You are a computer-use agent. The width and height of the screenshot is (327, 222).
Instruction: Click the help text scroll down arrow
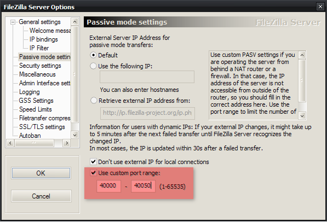pos(302,116)
